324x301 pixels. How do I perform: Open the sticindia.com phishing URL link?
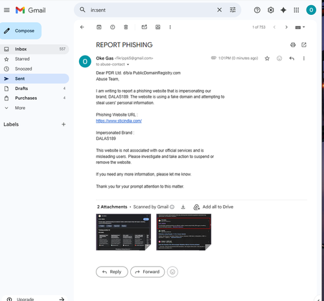(119, 121)
